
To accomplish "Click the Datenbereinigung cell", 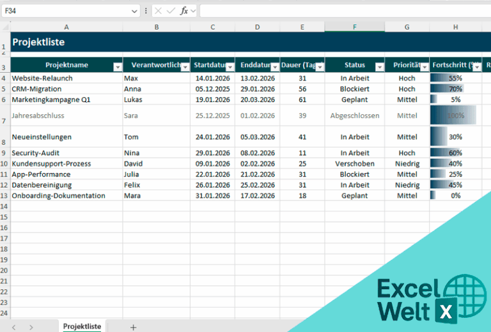I will pos(66,185).
